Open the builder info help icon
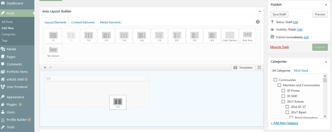 [258, 22]
